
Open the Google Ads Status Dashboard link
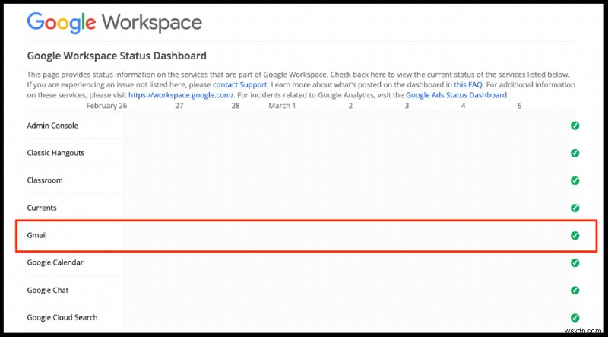[457, 95]
